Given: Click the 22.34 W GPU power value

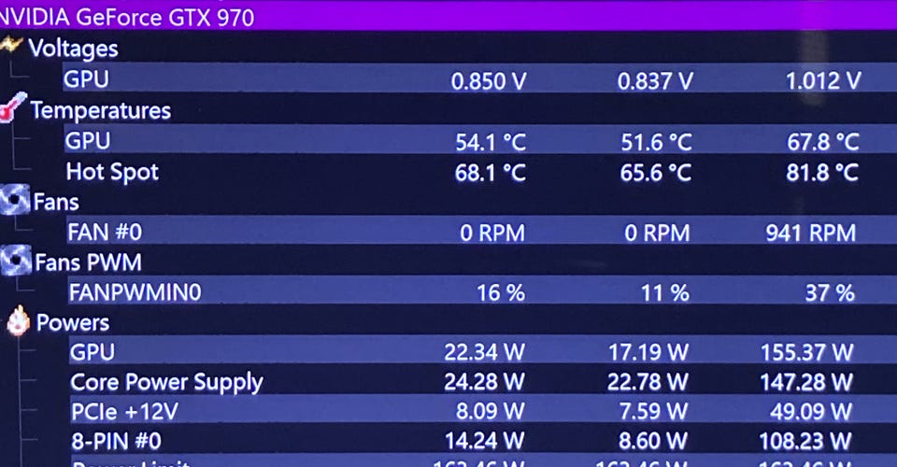Looking at the screenshot, I should [x=485, y=351].
